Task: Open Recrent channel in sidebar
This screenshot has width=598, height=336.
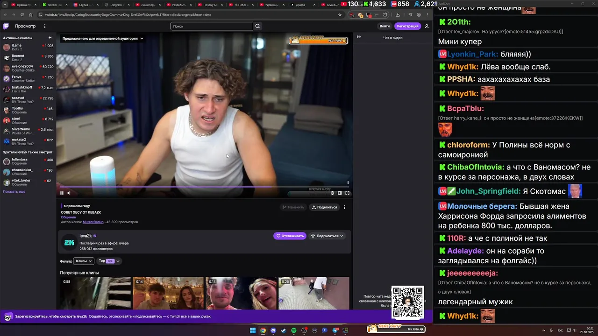Action: click(28, 57)
